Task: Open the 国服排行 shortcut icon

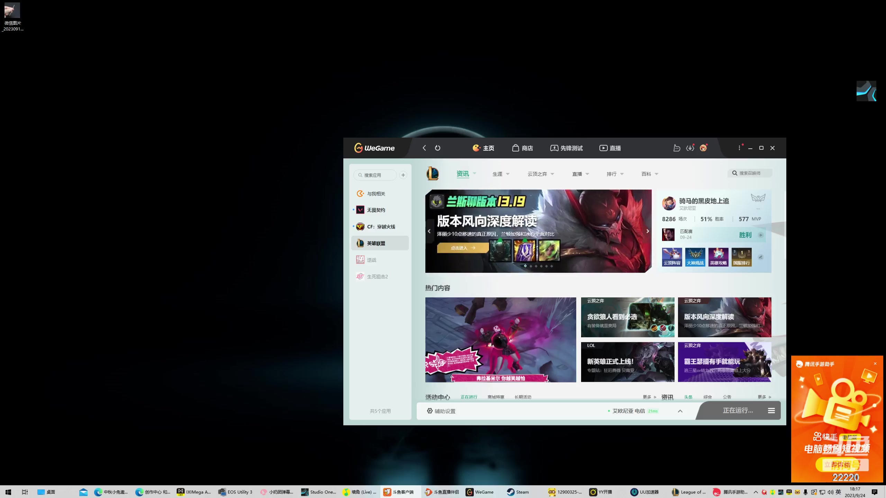Action: [x=741, y=257]
